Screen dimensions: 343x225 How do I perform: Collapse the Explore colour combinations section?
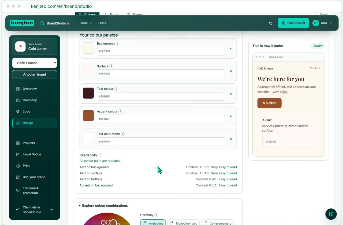coord(103,206)
